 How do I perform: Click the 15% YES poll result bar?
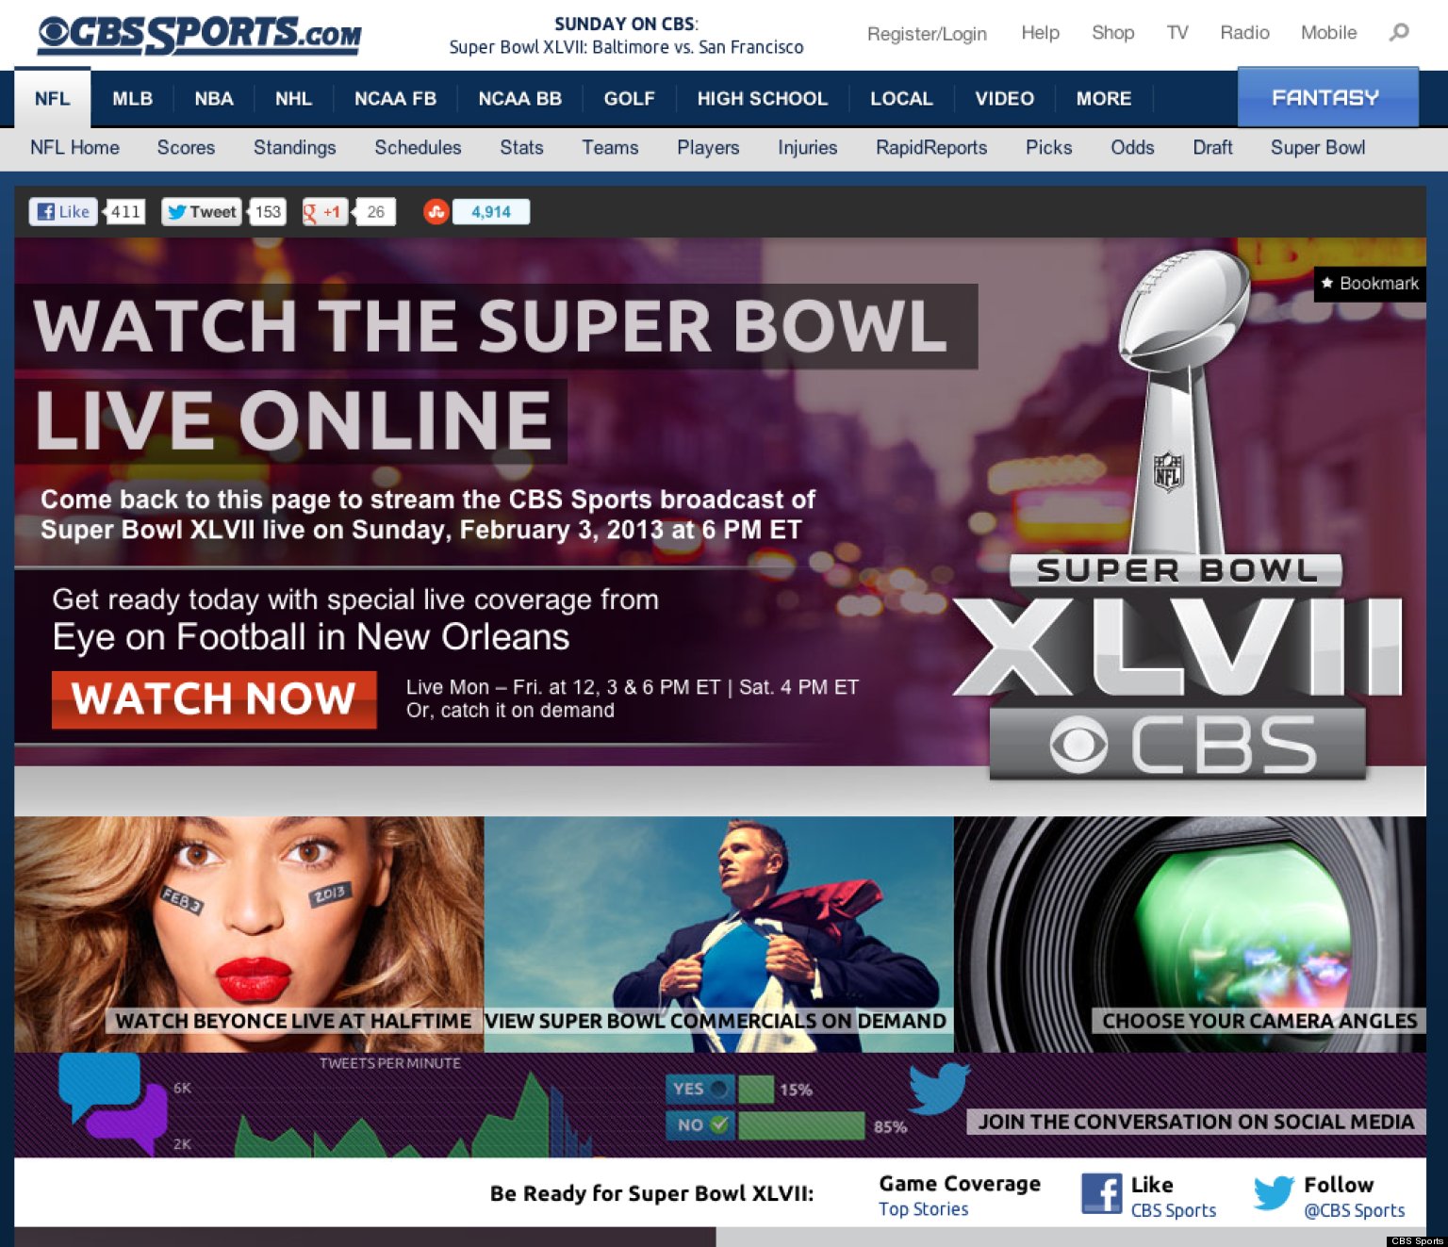[x=756, y=1089]
